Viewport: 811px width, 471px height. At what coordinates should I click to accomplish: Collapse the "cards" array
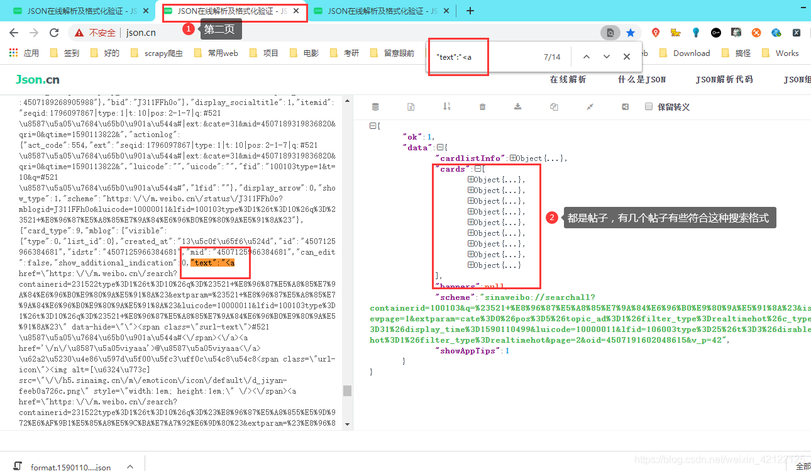tap(477, 169)
